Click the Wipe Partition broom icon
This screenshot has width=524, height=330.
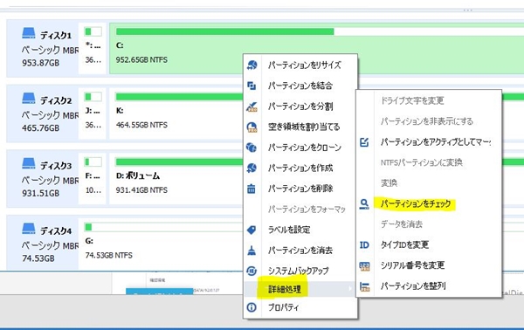(x=252, y=251)
